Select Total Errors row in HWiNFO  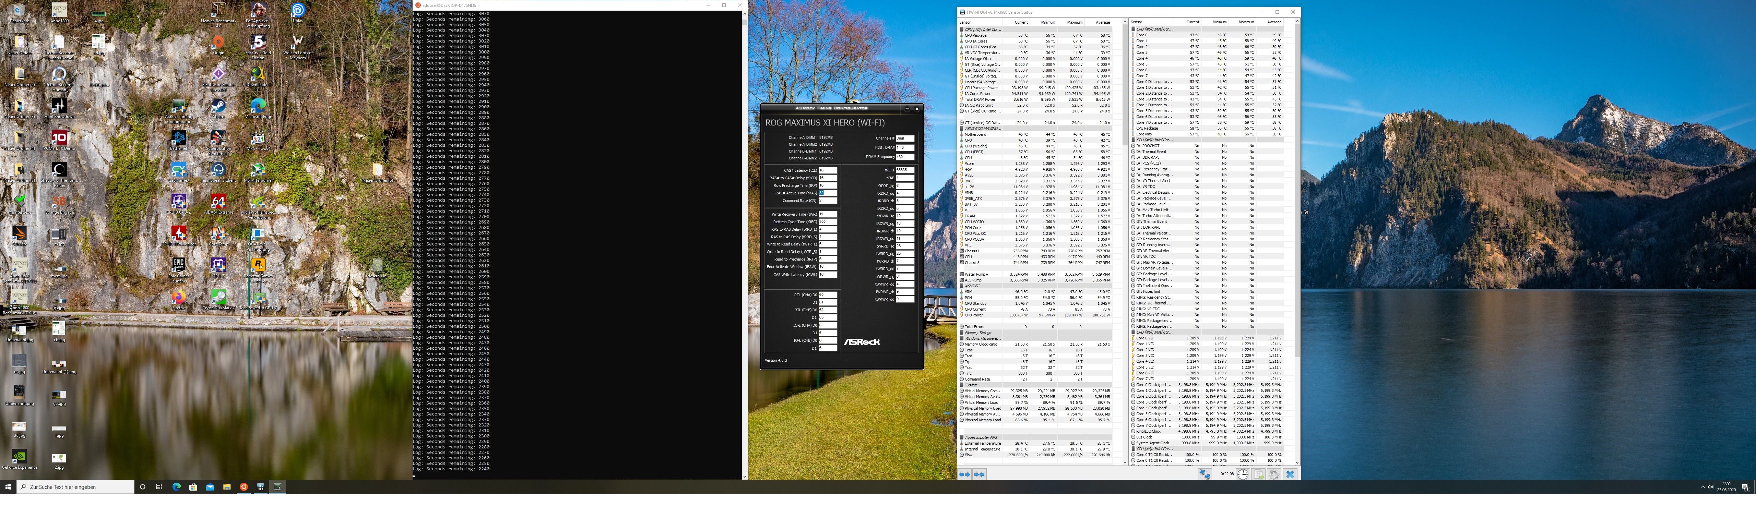[x=1036, y=327]
